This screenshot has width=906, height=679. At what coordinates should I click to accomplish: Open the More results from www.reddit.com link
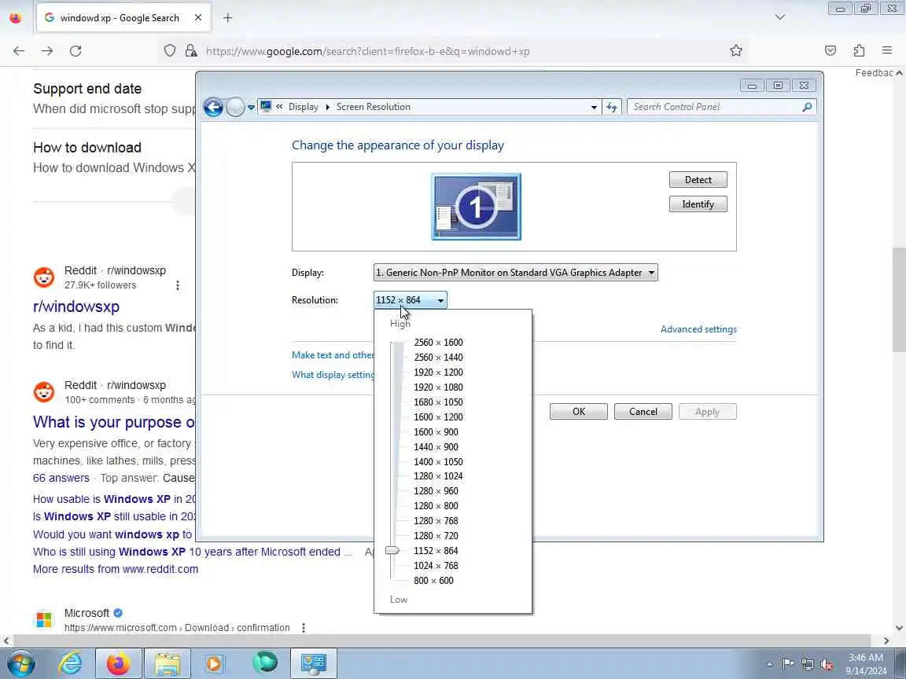point(116,569)
